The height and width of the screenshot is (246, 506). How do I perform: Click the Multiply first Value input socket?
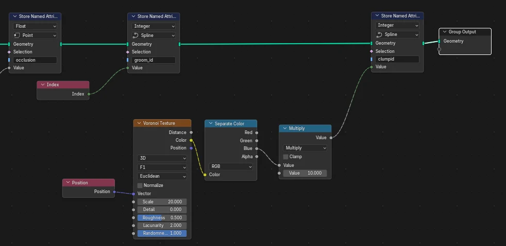tap(279, 165)
